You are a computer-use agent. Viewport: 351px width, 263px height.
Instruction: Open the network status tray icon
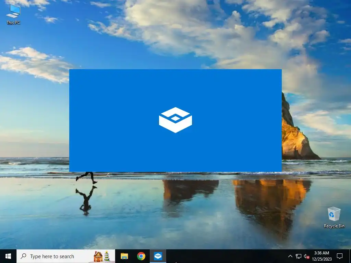pyautogui.click(x=299, y=256)
